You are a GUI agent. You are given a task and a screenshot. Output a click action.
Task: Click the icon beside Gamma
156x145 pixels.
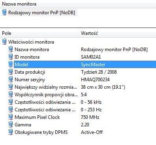tap(11, 125)
